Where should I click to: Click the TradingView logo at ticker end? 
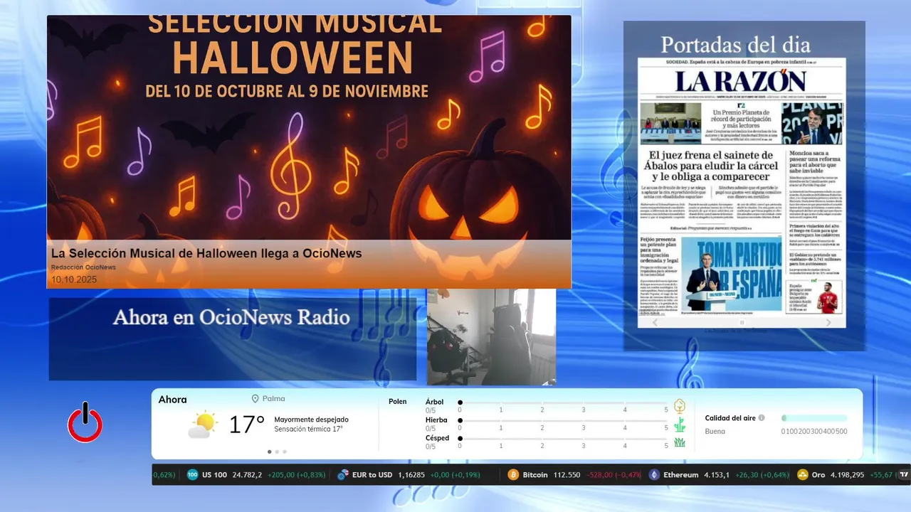coord(904,475)
